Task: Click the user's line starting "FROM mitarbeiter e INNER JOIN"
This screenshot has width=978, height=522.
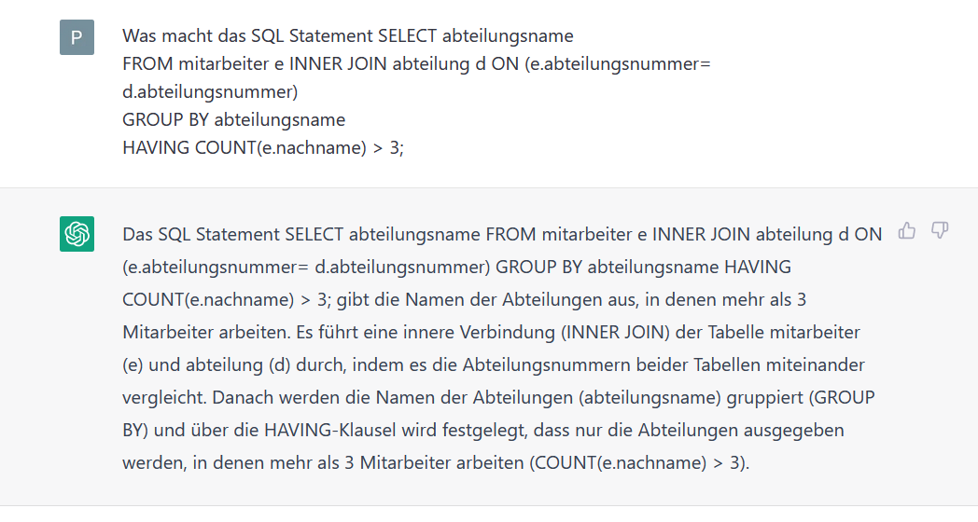Action: 416,64
